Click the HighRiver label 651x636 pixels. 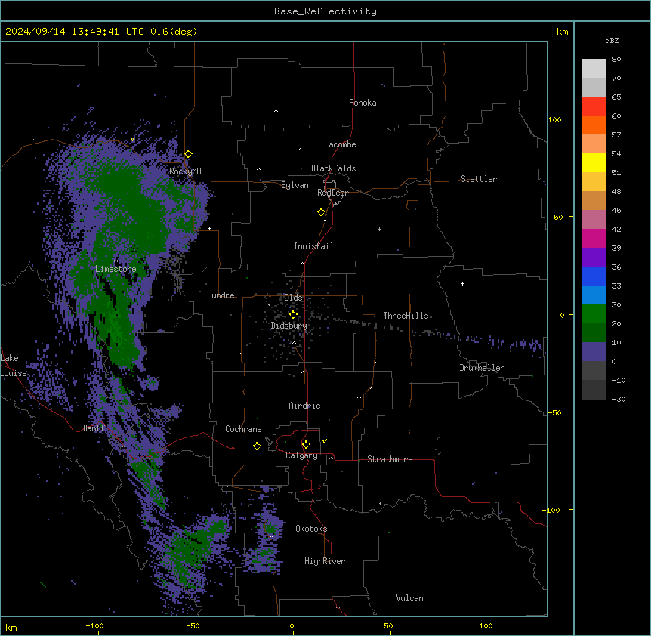[325, 561]
